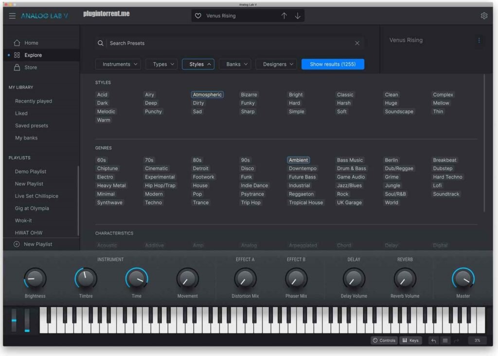Open Saved presets in My Library

32,125
